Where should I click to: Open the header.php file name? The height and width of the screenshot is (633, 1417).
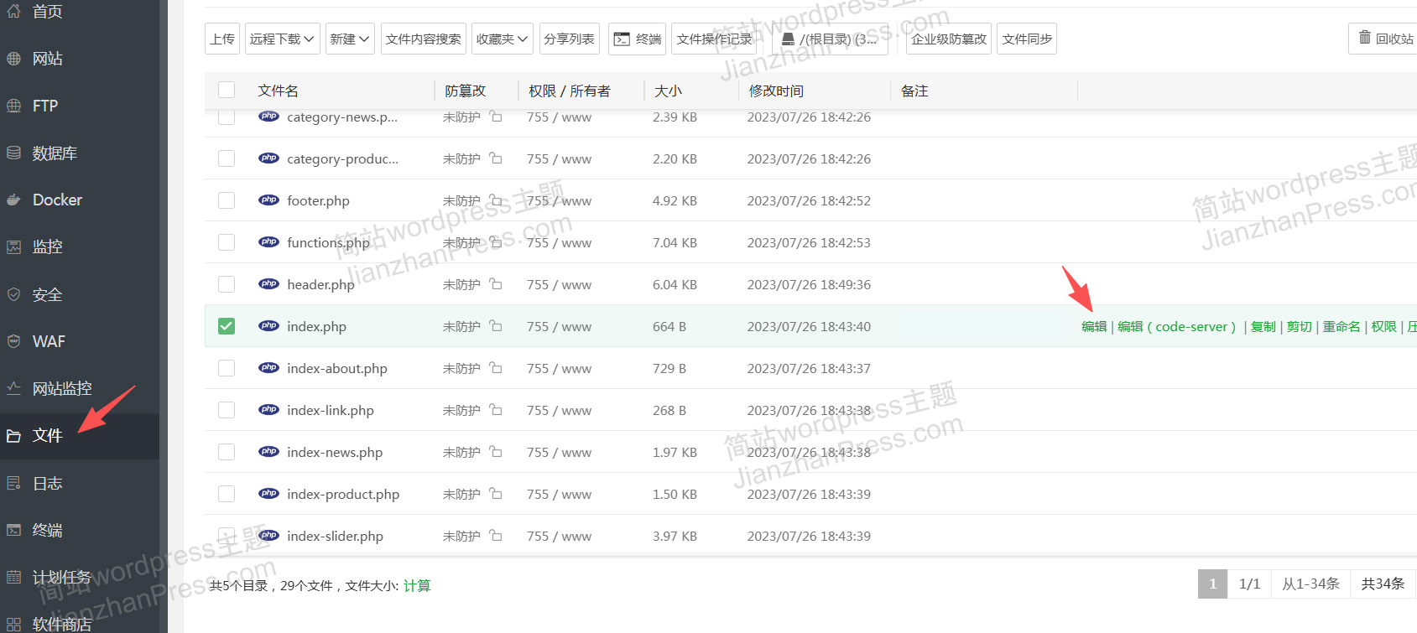[320, 285]
